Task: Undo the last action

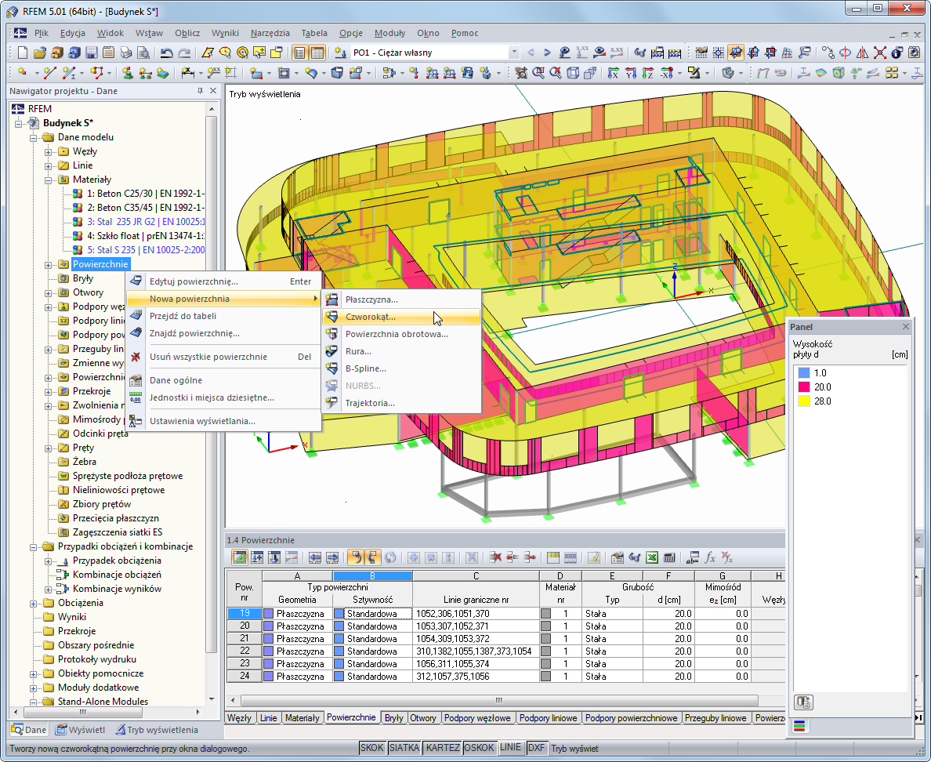Action: pos(167,53)
